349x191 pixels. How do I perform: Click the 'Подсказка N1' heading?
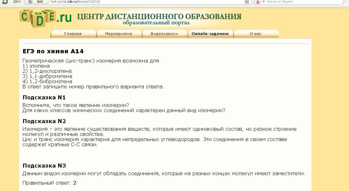(x=44, y=97)
